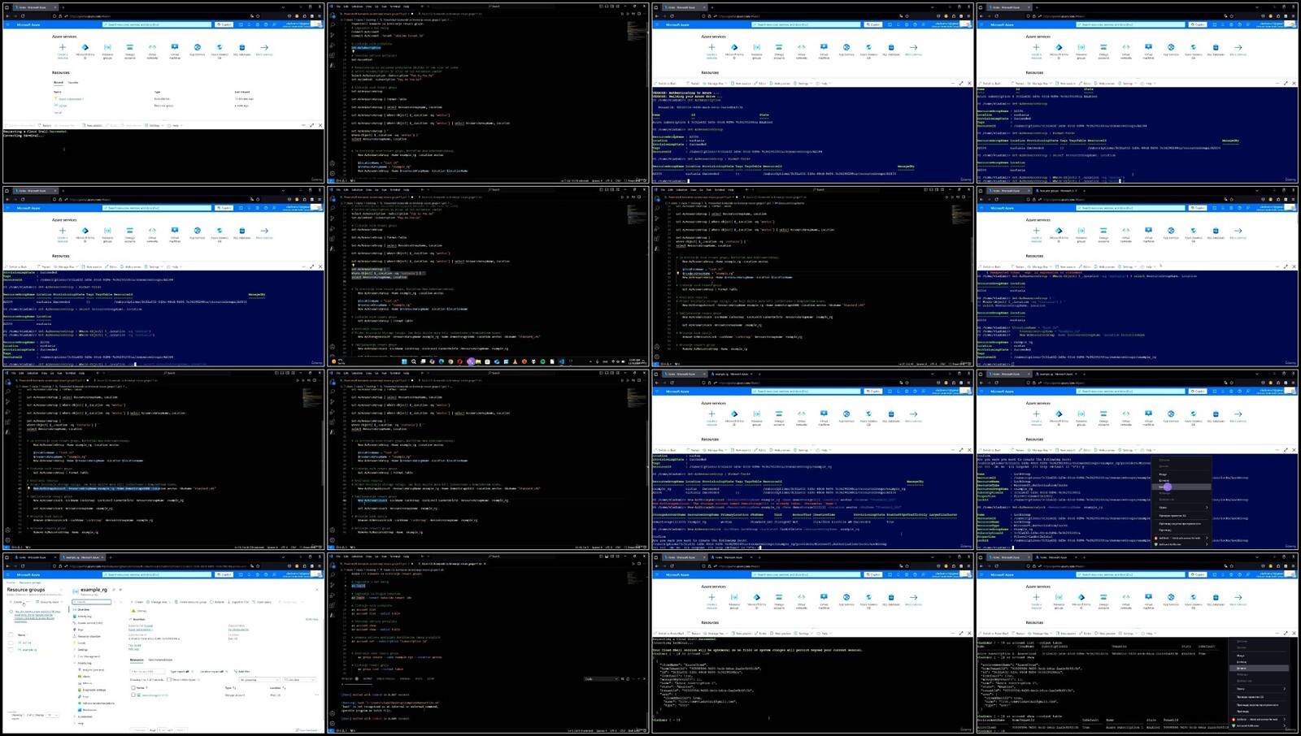Focus Azure search bar in top-left frame
This screenshot has height=736, width=1301.
(x=157, y=24)
